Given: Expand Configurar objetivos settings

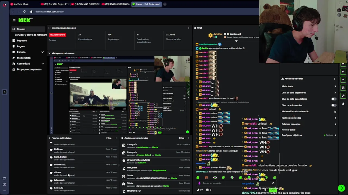Looking at the screenshot, I should tap(335, 135).
